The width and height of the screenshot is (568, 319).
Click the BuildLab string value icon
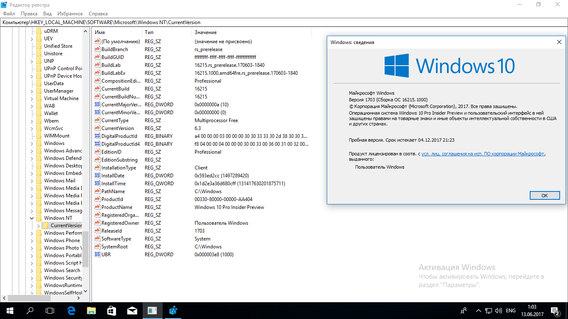coord(97,65)
